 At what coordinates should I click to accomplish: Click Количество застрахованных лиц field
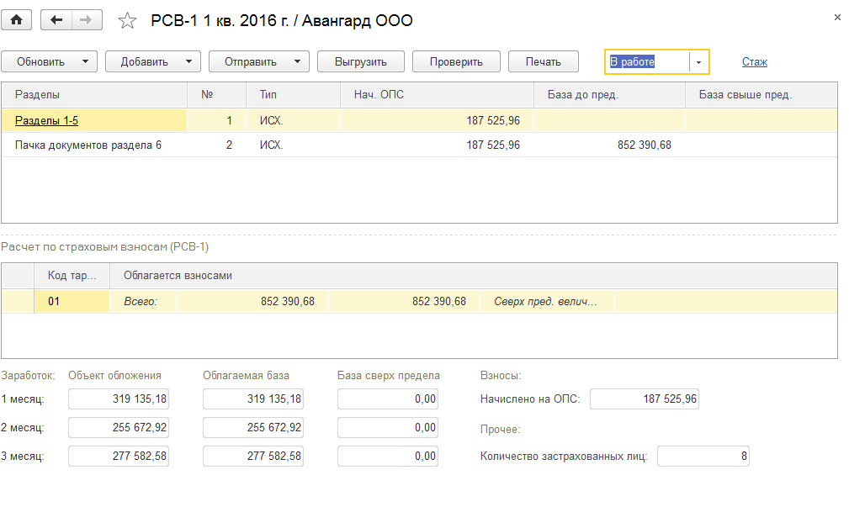click(x=702, y=456)
